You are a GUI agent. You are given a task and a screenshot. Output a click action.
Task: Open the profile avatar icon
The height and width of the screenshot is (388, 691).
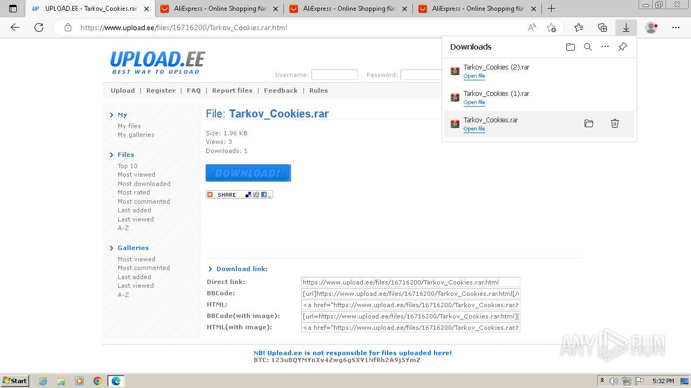[652, 27]
